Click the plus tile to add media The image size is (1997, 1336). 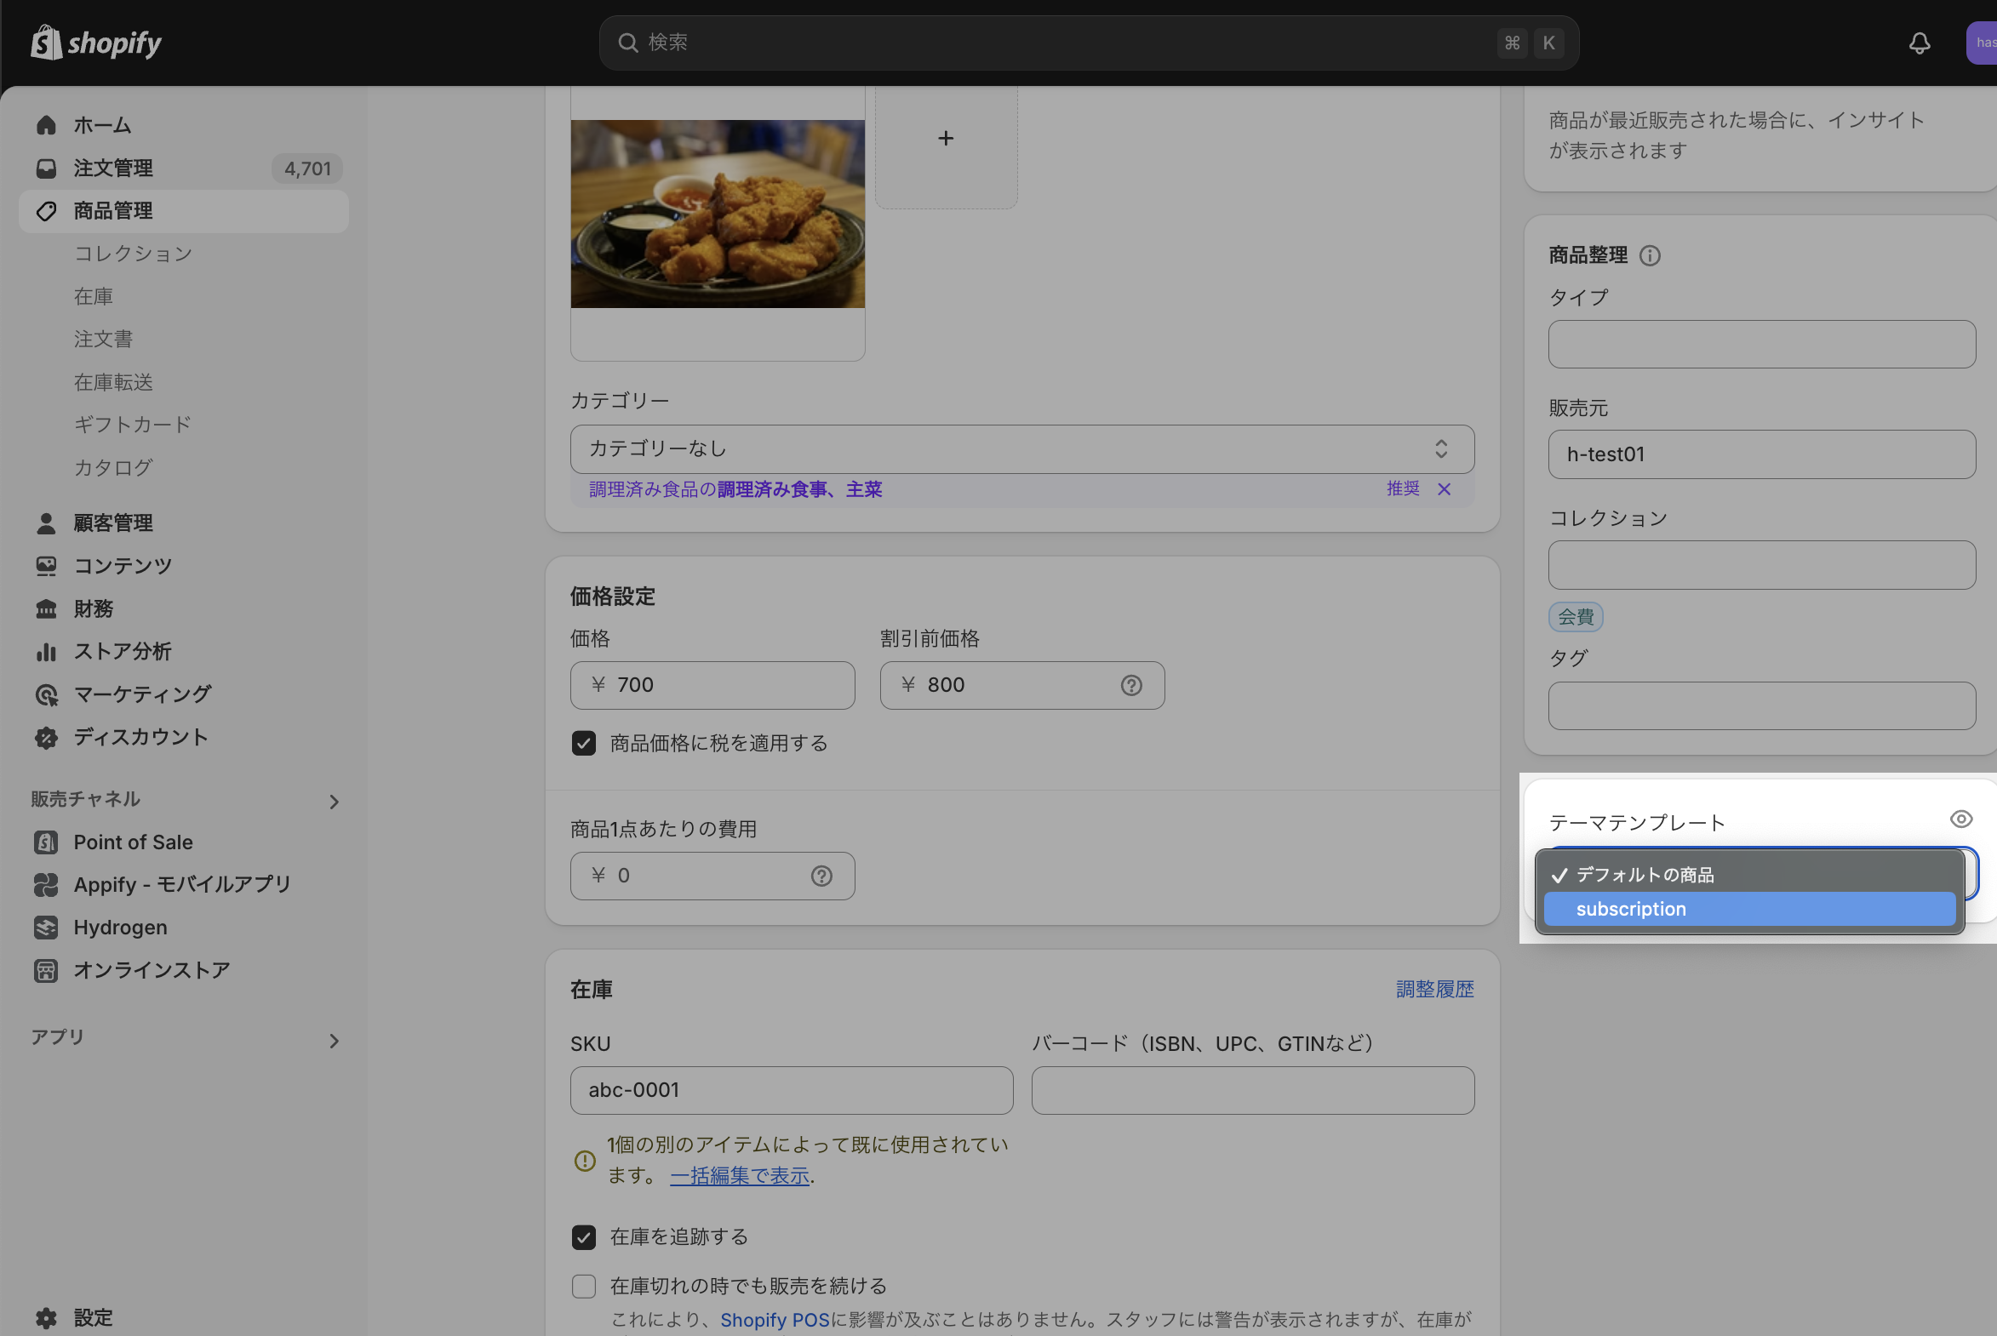[x=945, y=139]
